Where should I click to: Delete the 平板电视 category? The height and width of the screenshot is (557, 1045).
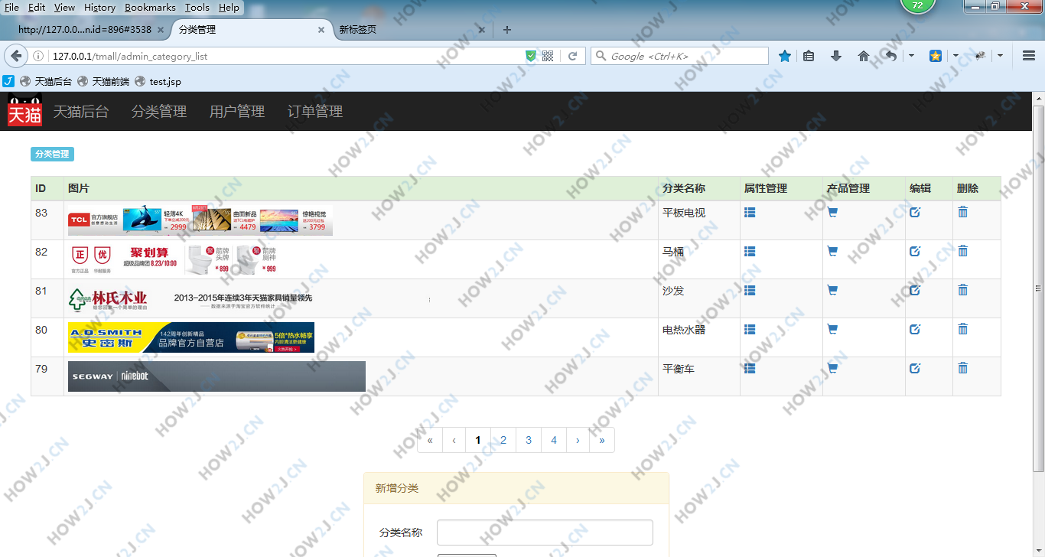point(963,212)
